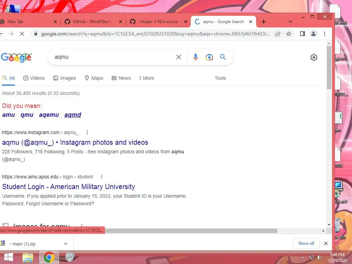Click vertical scrollbar down arrow

point(329,225)
